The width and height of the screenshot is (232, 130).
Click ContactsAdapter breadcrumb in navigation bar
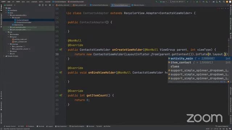click(59, 2)
